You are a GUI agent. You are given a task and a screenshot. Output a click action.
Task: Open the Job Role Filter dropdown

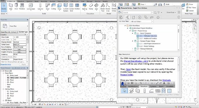152,21
